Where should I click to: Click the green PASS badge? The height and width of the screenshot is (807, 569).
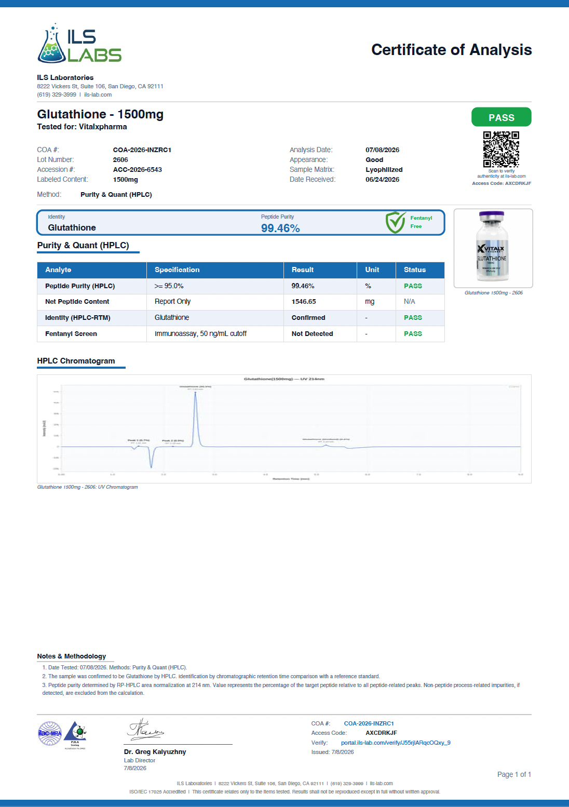pos(501,117)
